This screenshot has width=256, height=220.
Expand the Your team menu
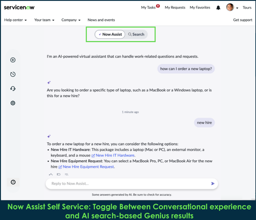[x=44, y=20]
